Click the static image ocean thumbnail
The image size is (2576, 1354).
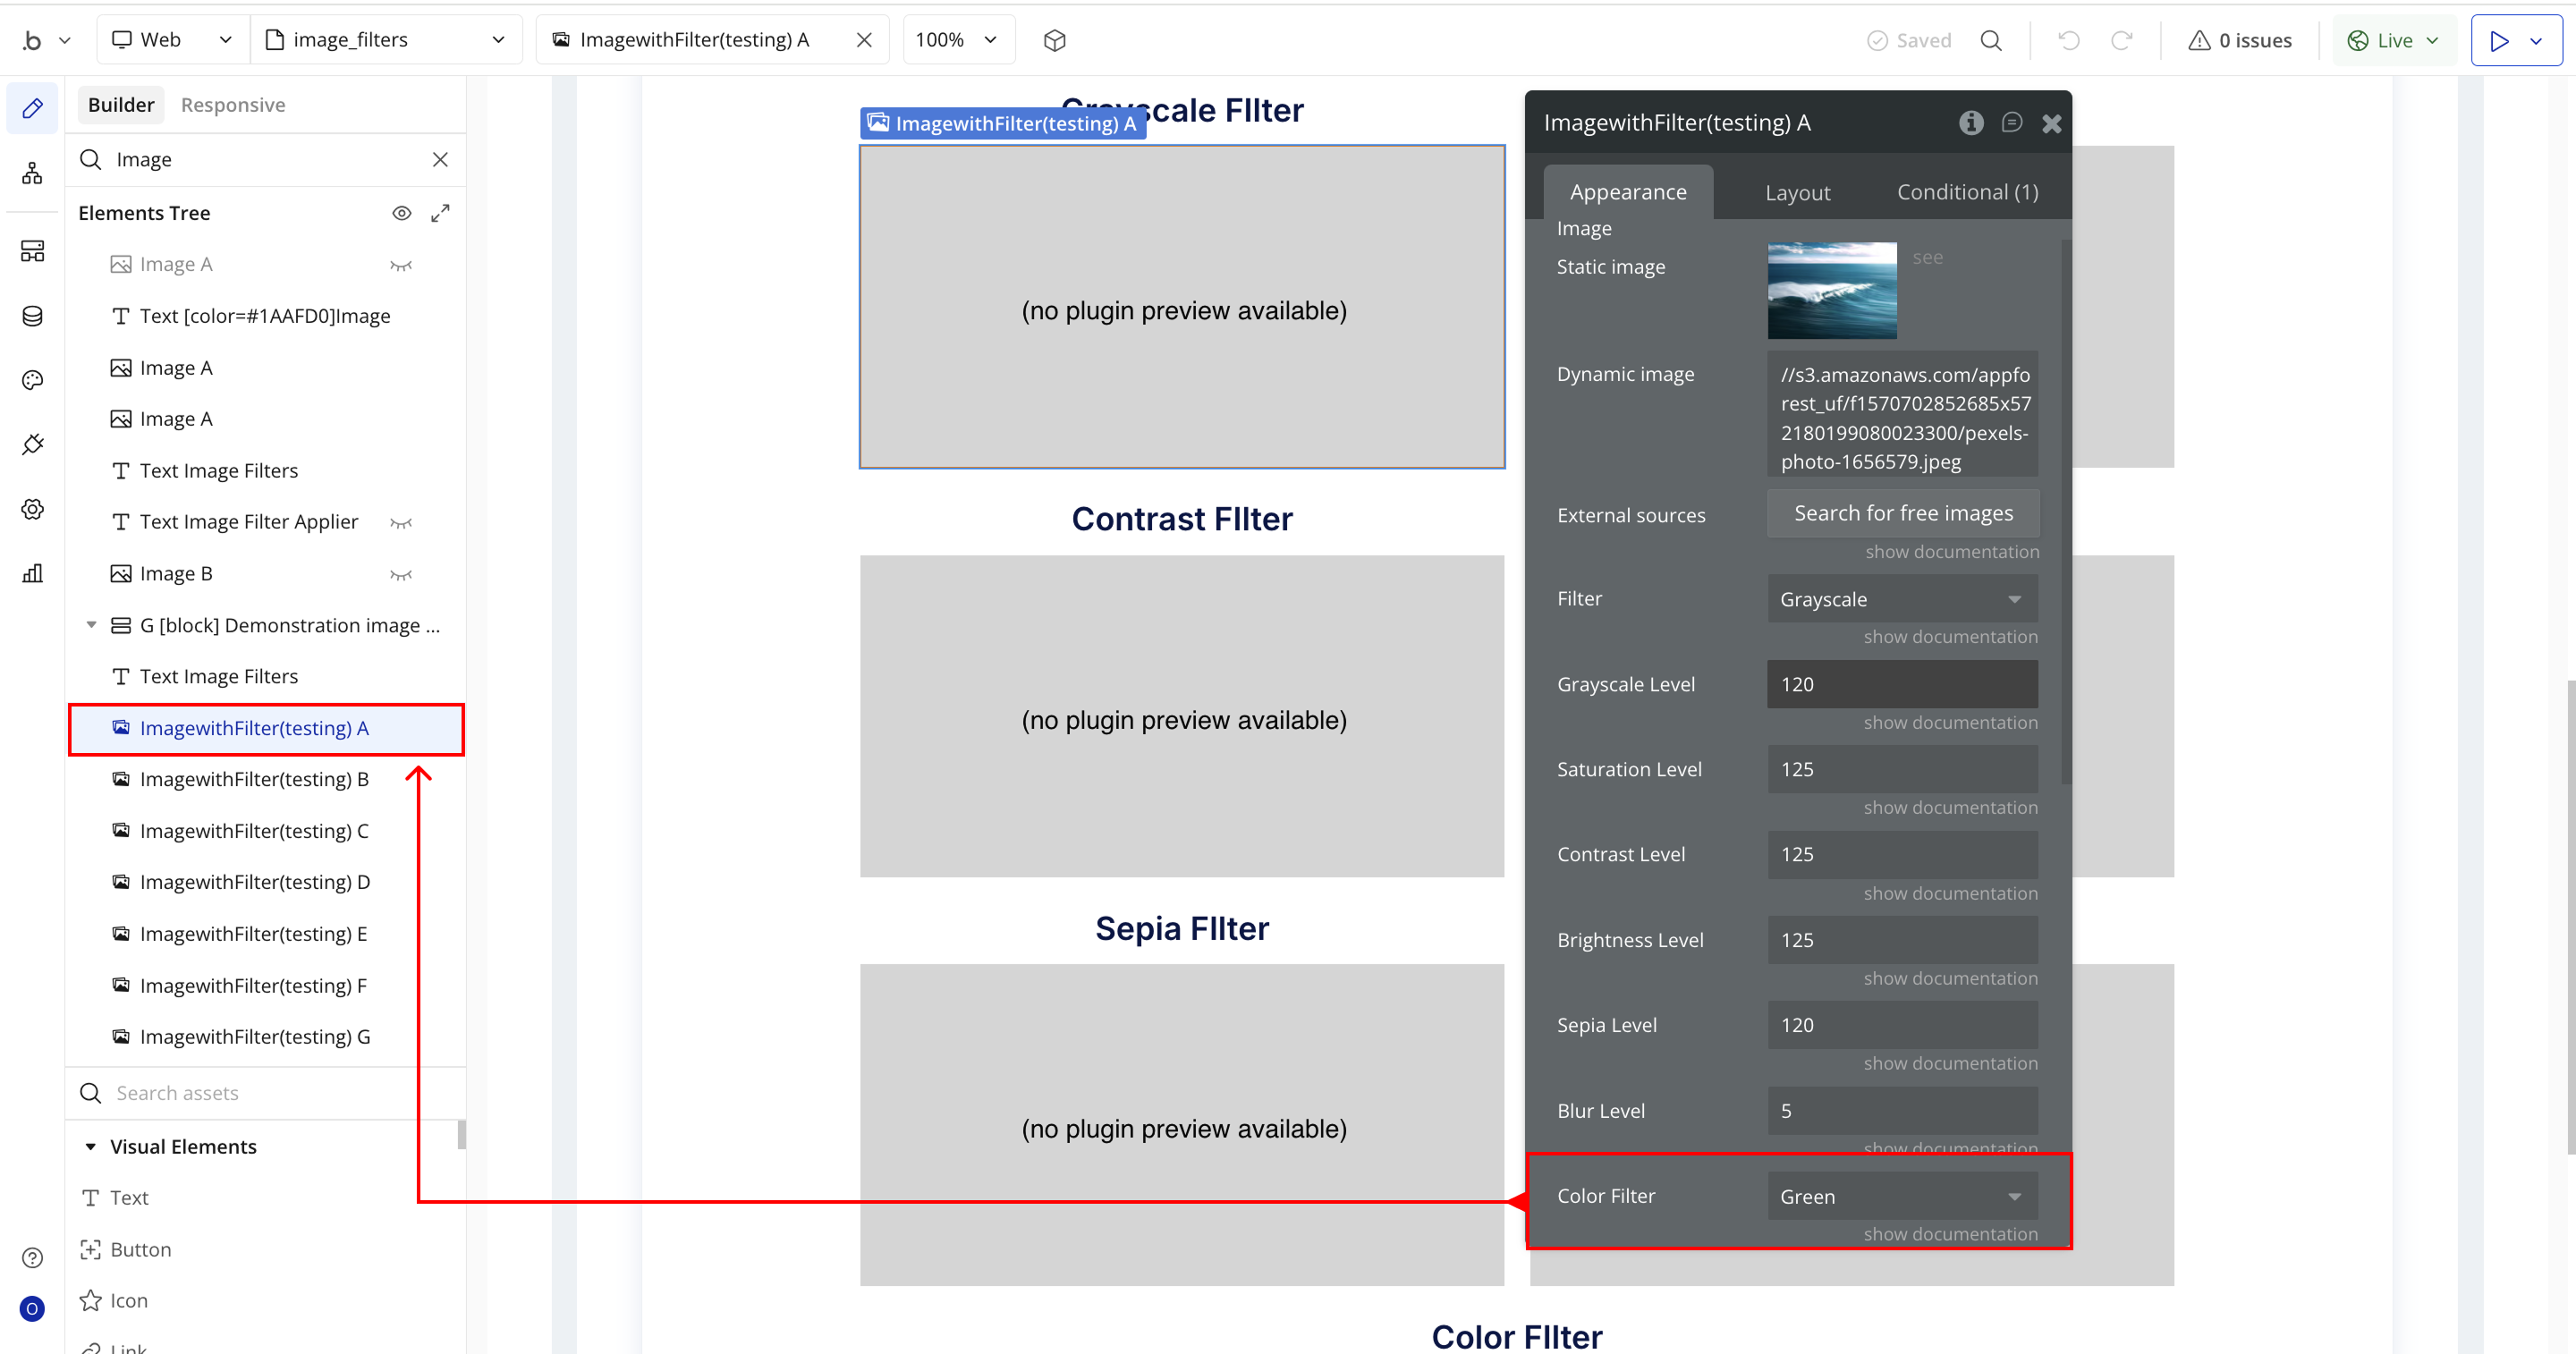pyautogui.click(x=1831, y=290)
